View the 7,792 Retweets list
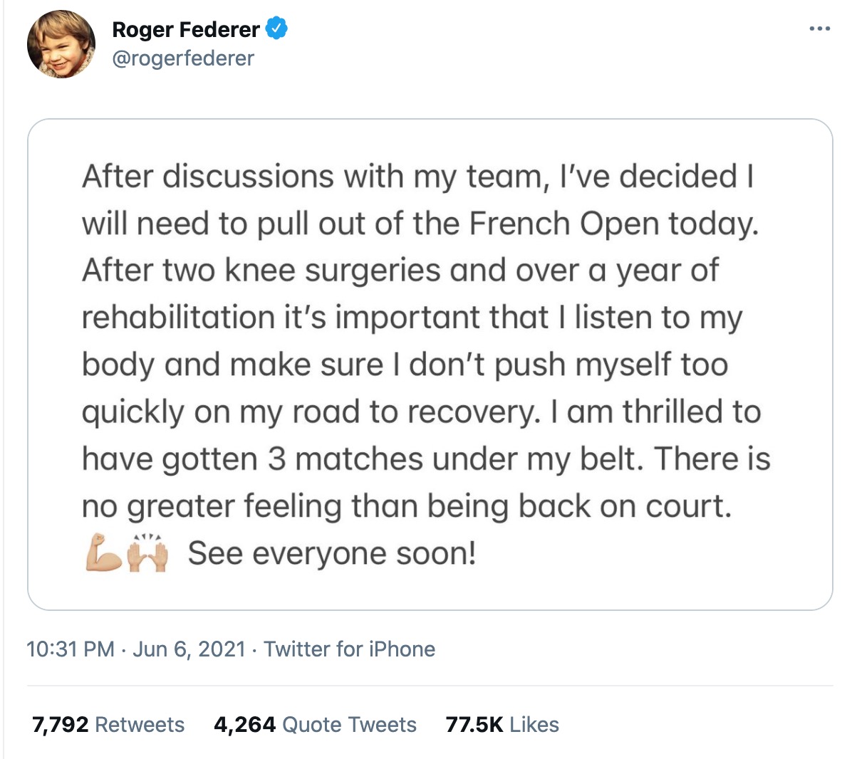The width and height of the screenshot is (852, 759). click(x=108, y=725)
